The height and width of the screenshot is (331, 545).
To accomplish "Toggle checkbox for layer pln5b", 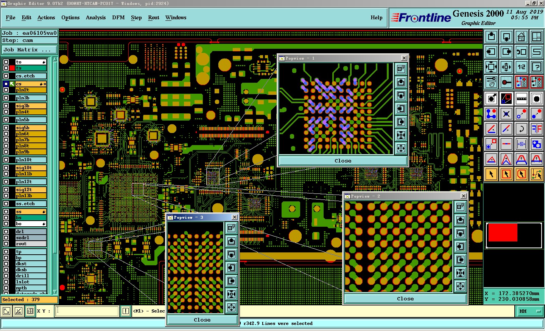I will click(x=6, y=120).
